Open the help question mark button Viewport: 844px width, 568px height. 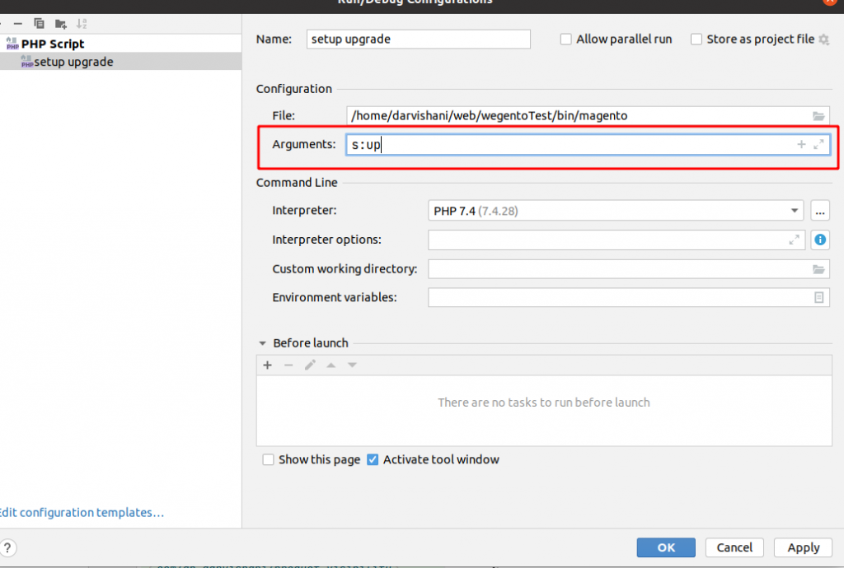(7, 548)
